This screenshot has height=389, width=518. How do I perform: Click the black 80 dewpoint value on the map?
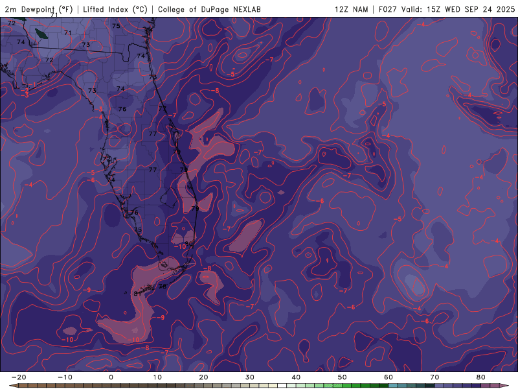click(x=188, y=244)
